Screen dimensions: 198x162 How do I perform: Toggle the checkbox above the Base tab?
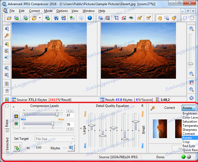click(7, 106)
